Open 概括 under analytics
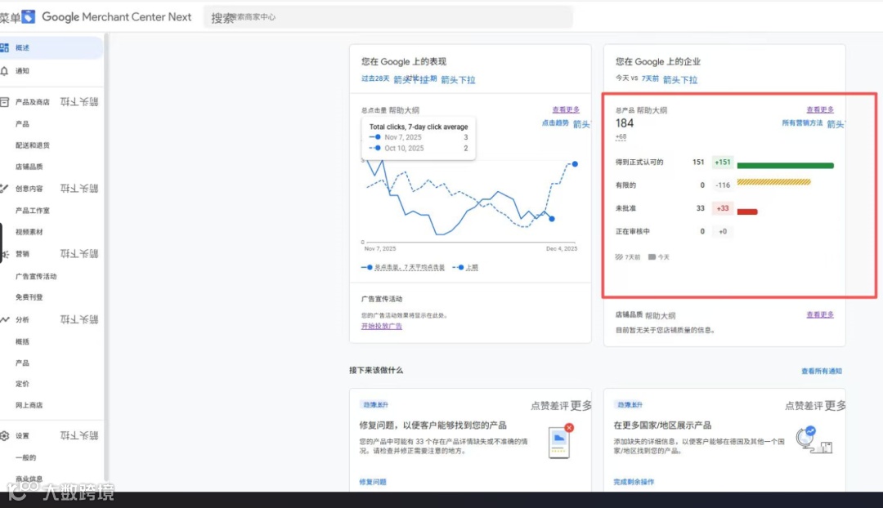 23,341
